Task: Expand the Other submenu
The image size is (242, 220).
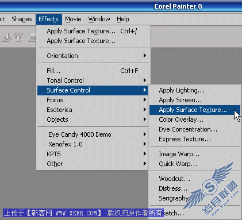Action: 93,164
